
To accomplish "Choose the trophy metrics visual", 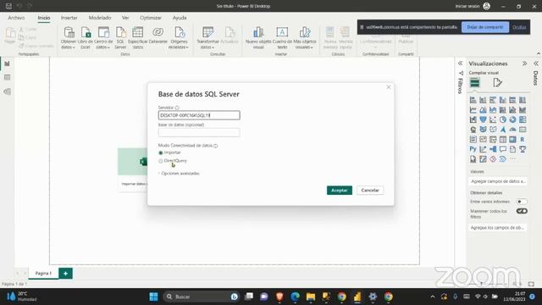I will tap(523, 149).
